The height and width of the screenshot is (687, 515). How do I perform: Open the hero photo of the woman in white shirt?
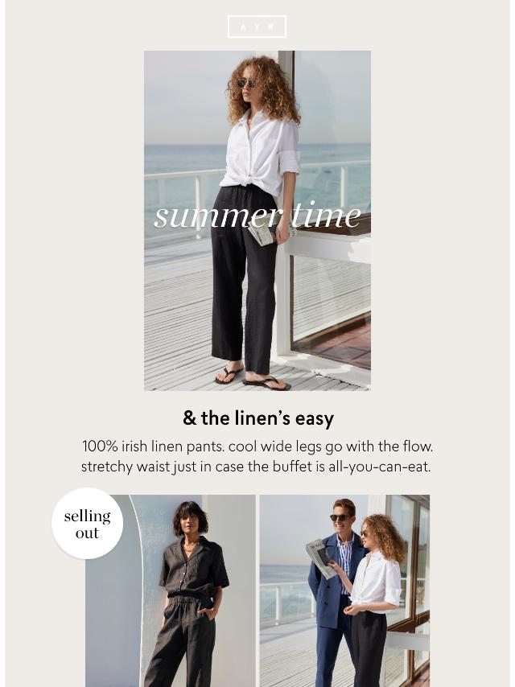[x=257, y=220]
